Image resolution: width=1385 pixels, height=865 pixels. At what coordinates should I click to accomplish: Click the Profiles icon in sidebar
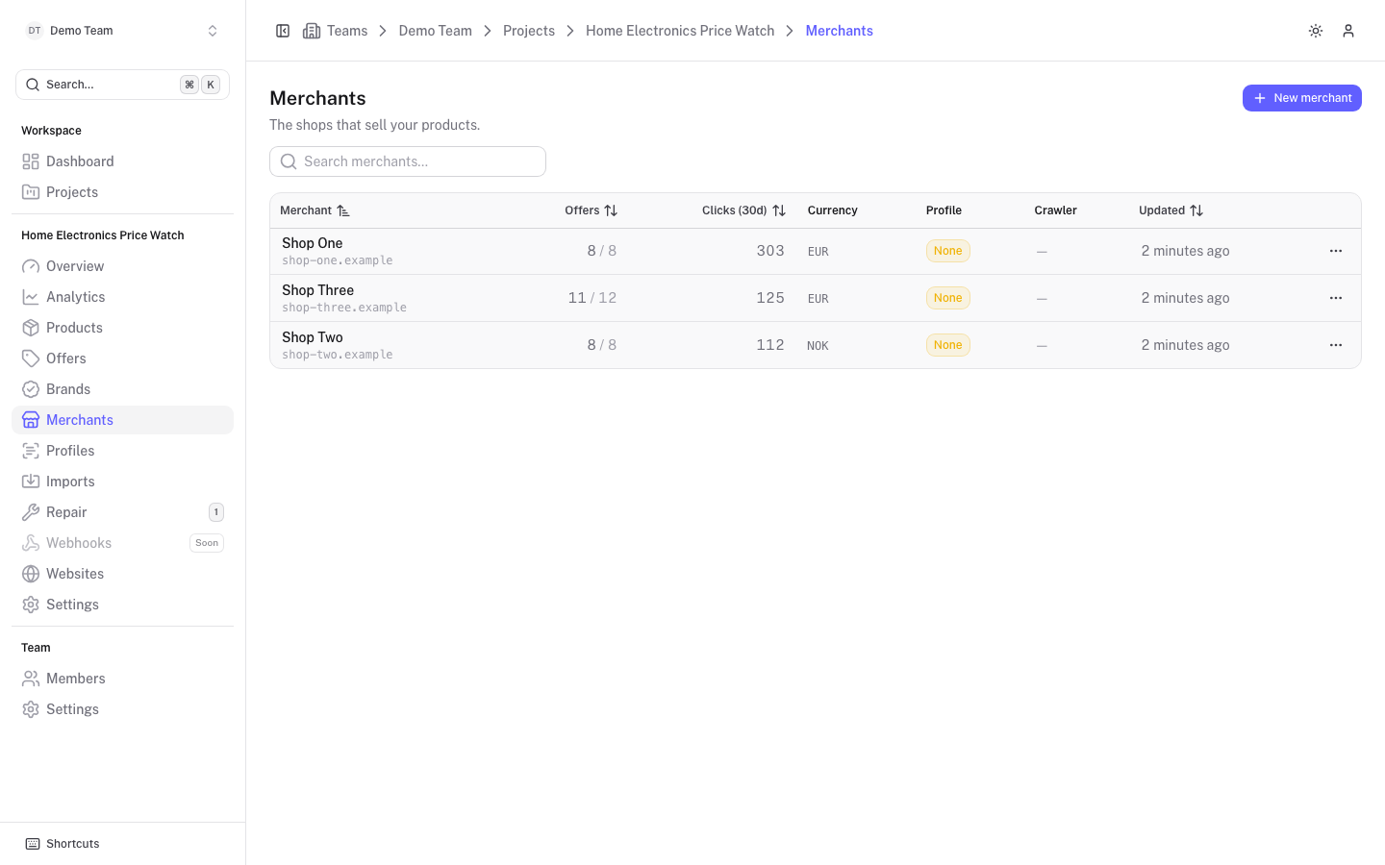[x=31, y=451]
